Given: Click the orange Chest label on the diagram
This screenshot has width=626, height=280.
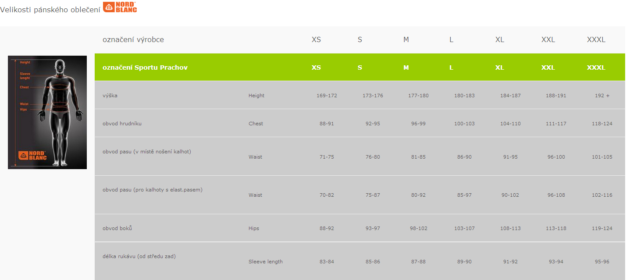Looking at the screenshot, I should [24, 87].
